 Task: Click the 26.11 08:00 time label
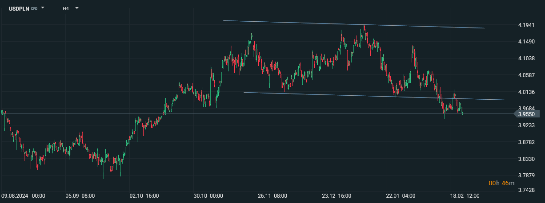pos(272,195)
